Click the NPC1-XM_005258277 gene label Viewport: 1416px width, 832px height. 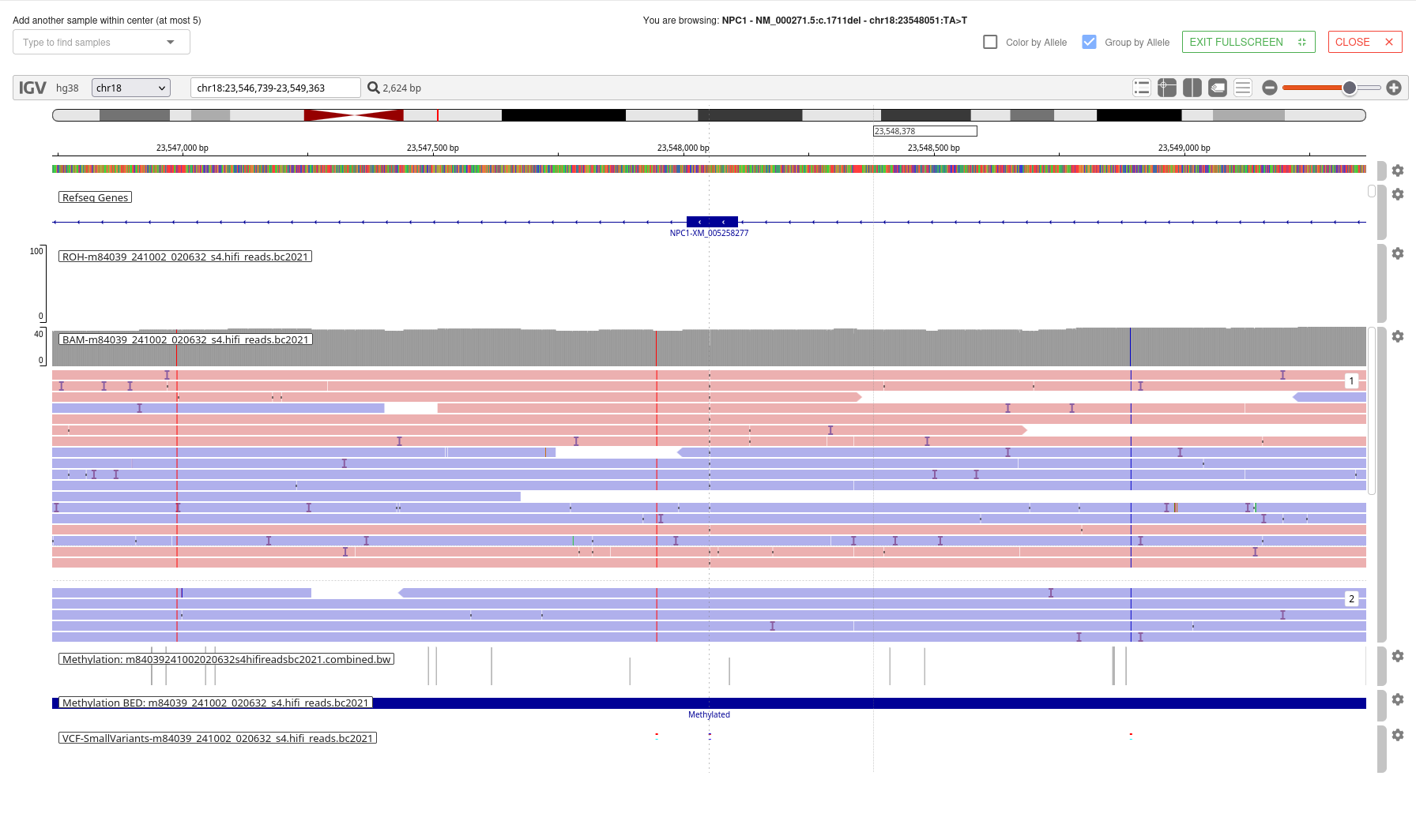click(709, 233)
